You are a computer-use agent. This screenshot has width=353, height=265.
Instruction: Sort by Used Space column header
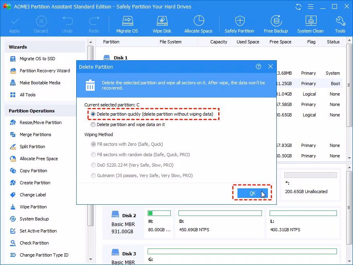click(x=248, y=42)
